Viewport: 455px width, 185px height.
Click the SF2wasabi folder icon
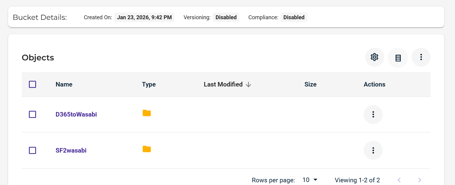(147, 149)
